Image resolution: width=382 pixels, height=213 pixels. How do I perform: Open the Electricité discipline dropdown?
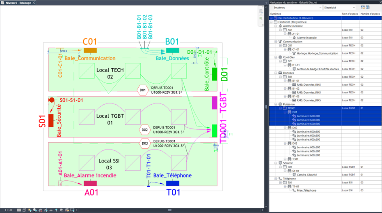pyautogui.click(x=340, y=7)
